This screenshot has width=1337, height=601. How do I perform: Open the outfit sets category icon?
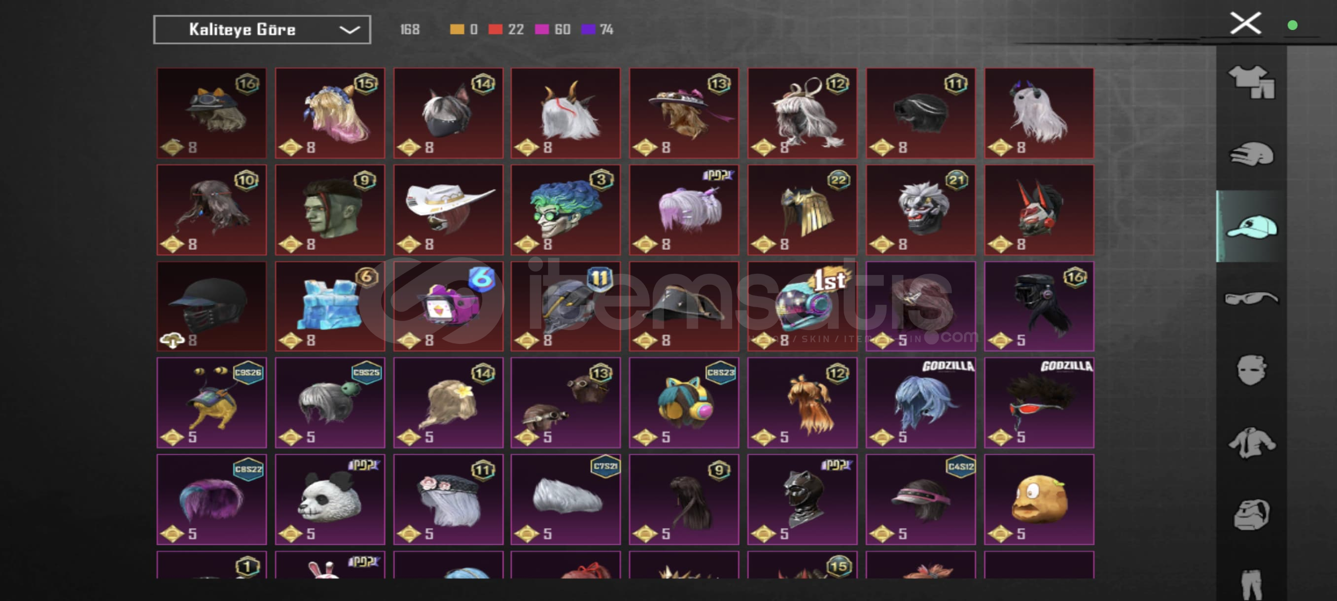1251,82
